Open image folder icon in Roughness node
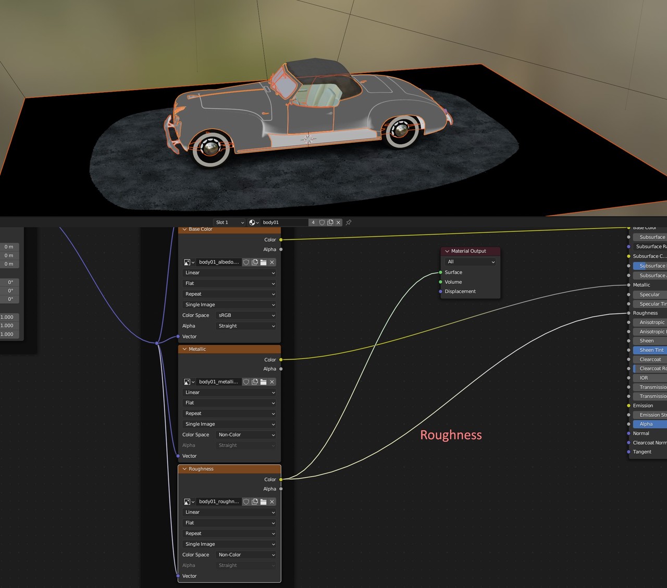The image size is (667, 588). [264, 502]
